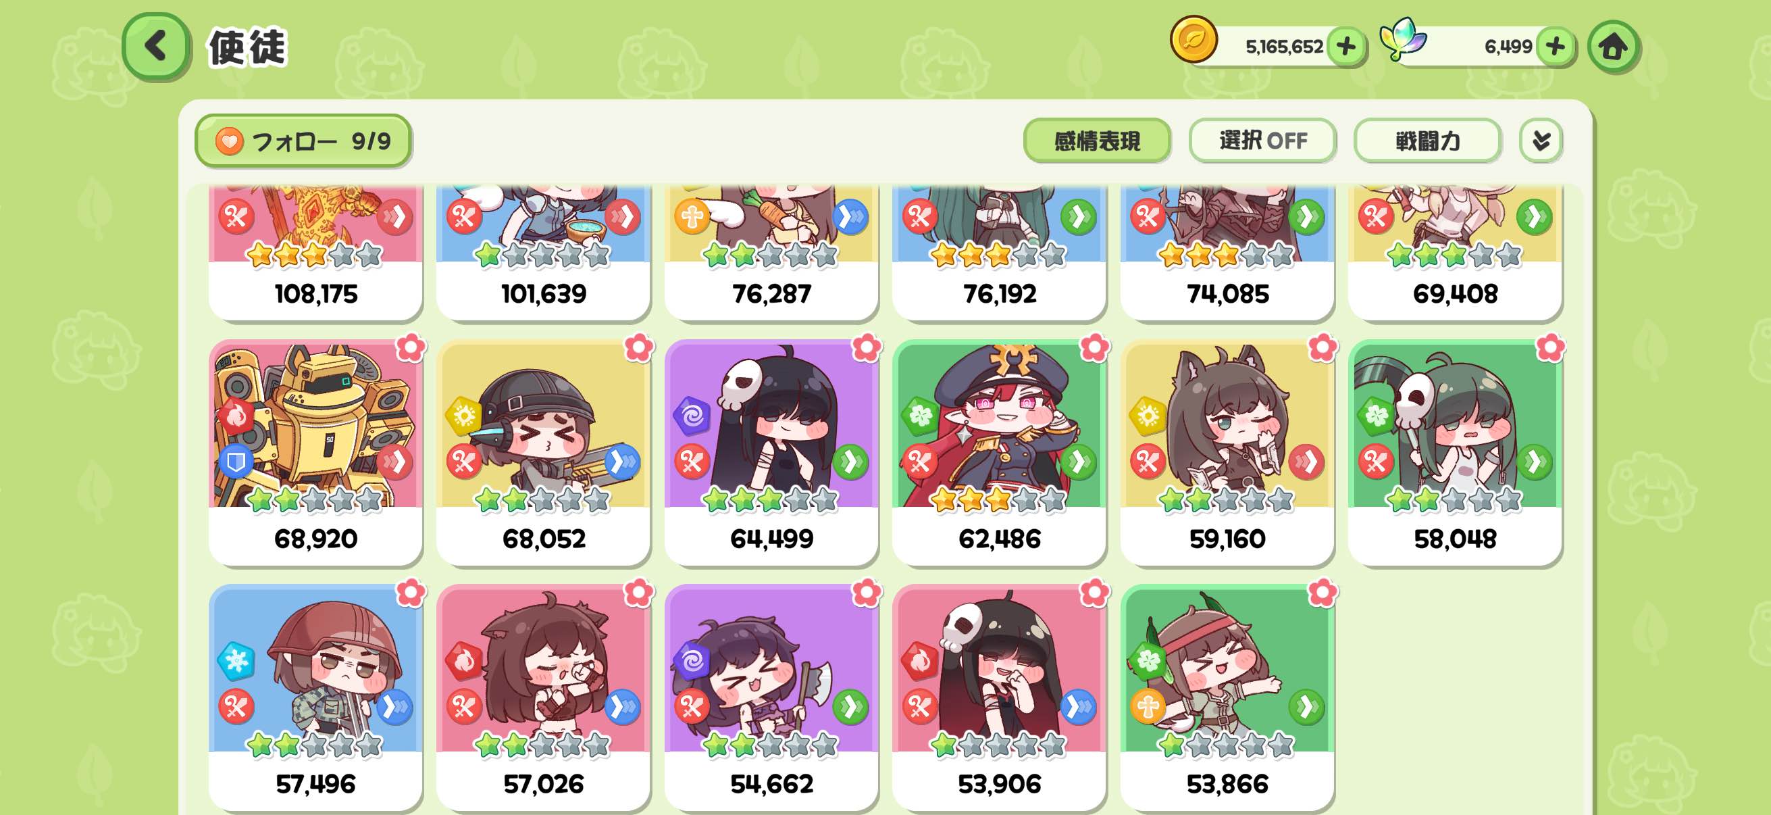Screen dimensions: 1771x815
Task: Open the 57,496 helmet soldier character
Action: point(315,697)
